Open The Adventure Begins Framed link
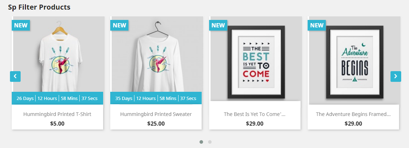Viewport: 409px width, 148px height. [353, 114]
